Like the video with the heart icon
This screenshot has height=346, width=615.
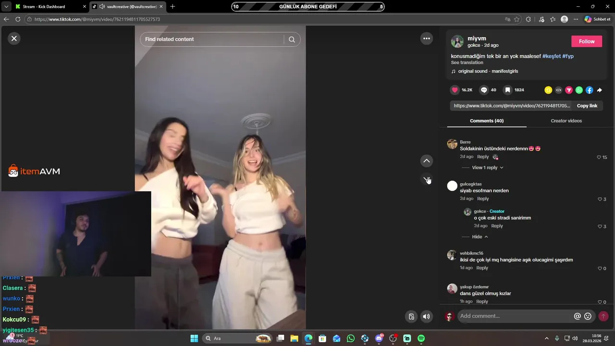coord(455,90)
